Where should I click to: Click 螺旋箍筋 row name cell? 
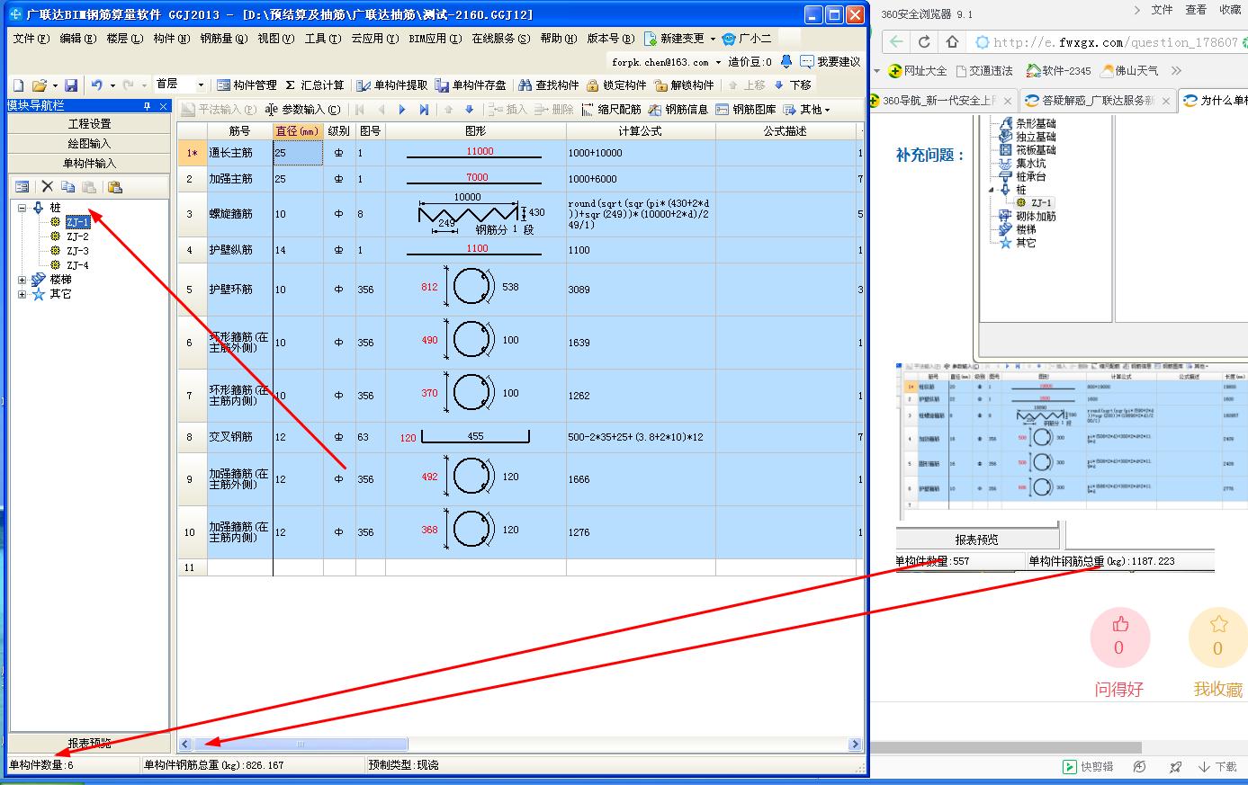(x=239, y=214)
